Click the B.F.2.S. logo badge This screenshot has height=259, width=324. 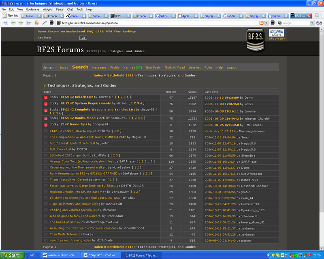256,40
